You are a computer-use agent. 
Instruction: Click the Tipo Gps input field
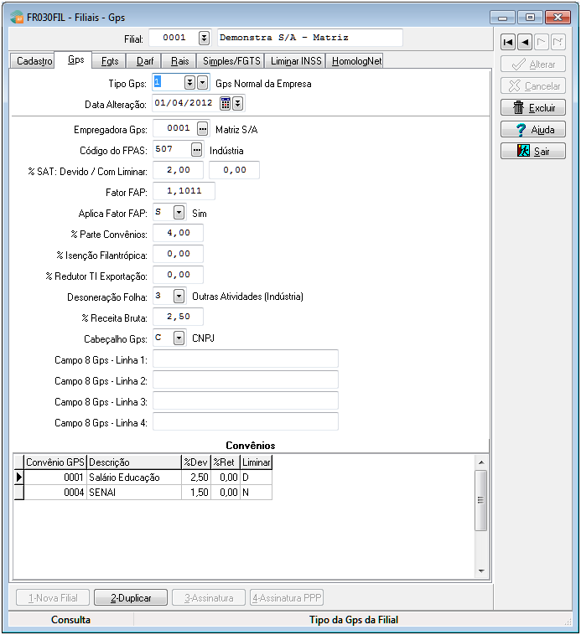(x=169, y=83)
